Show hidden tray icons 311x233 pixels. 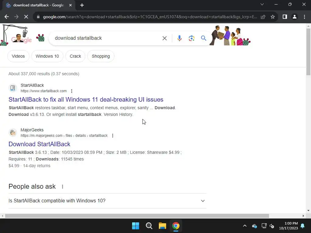coord(245,226)
